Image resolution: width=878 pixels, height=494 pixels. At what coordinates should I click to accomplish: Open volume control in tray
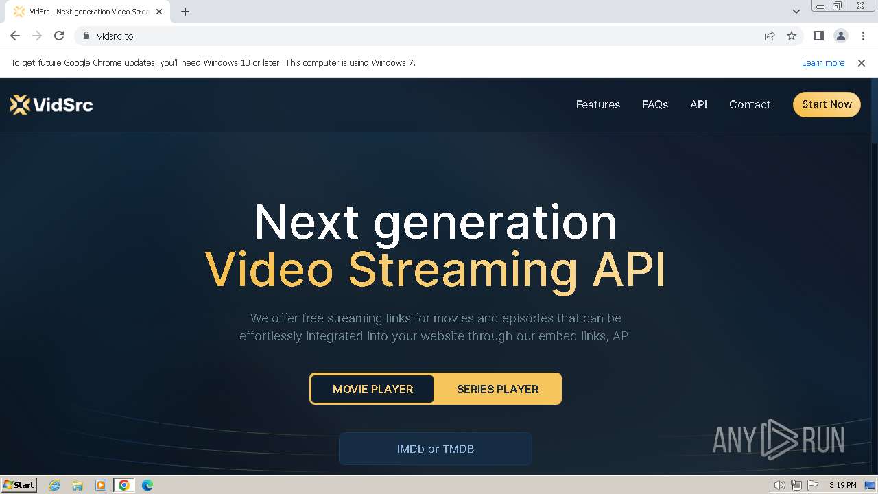[x=779, y=485]
